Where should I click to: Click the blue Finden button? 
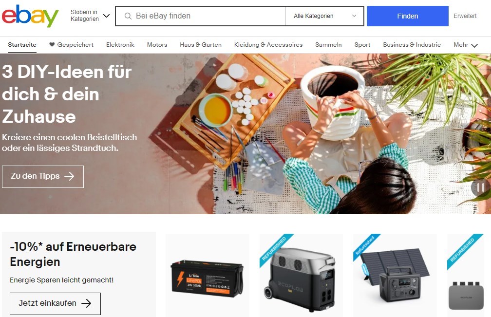tap(407, 16)
